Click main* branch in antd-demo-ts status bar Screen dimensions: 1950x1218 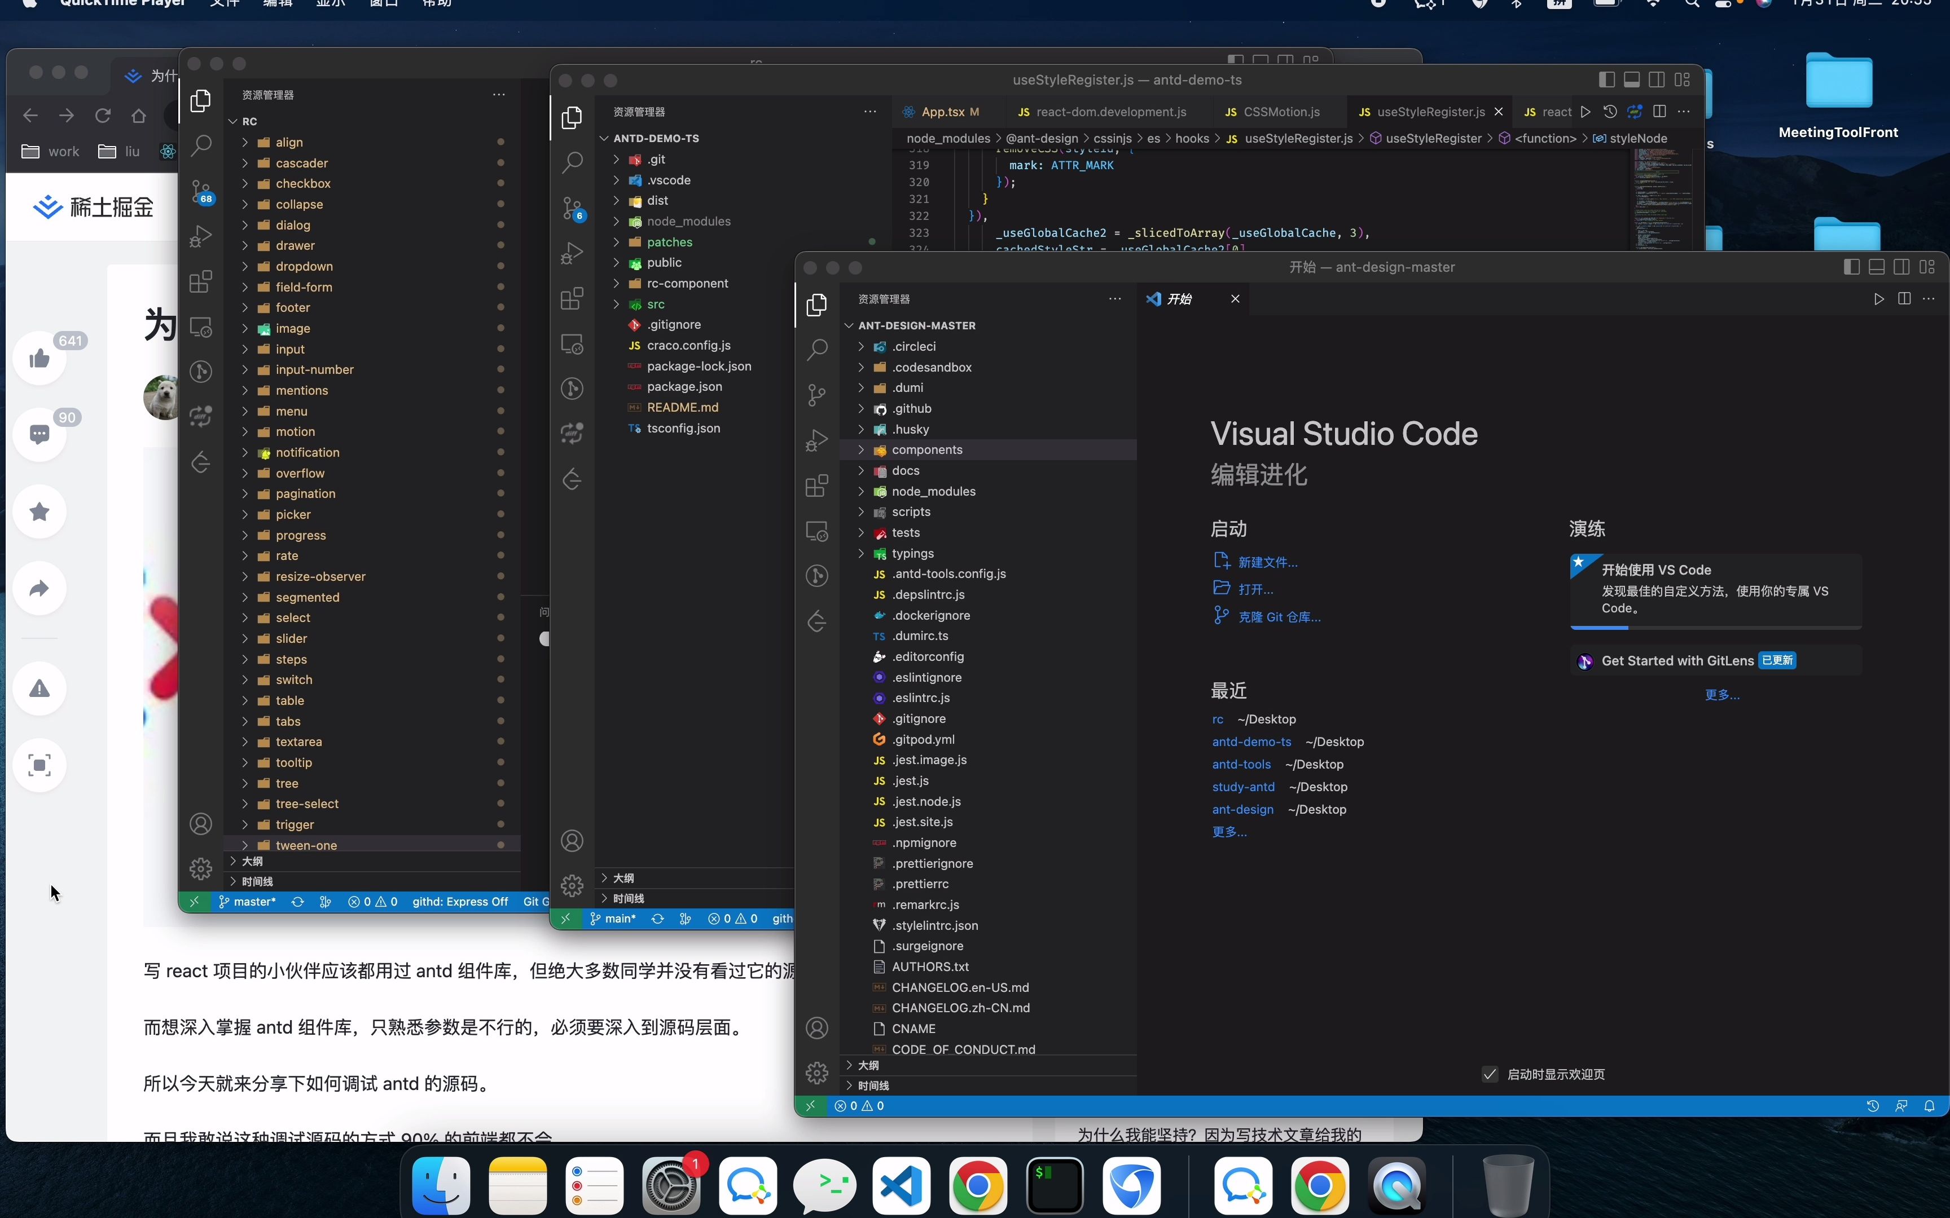tap(612, 919)
